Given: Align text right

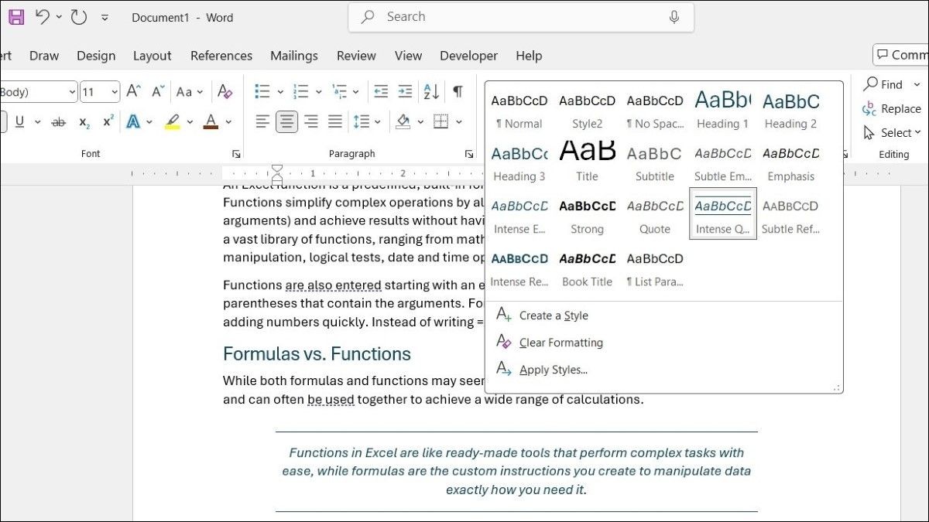Looking at the screenshot, I should [311, 121].
